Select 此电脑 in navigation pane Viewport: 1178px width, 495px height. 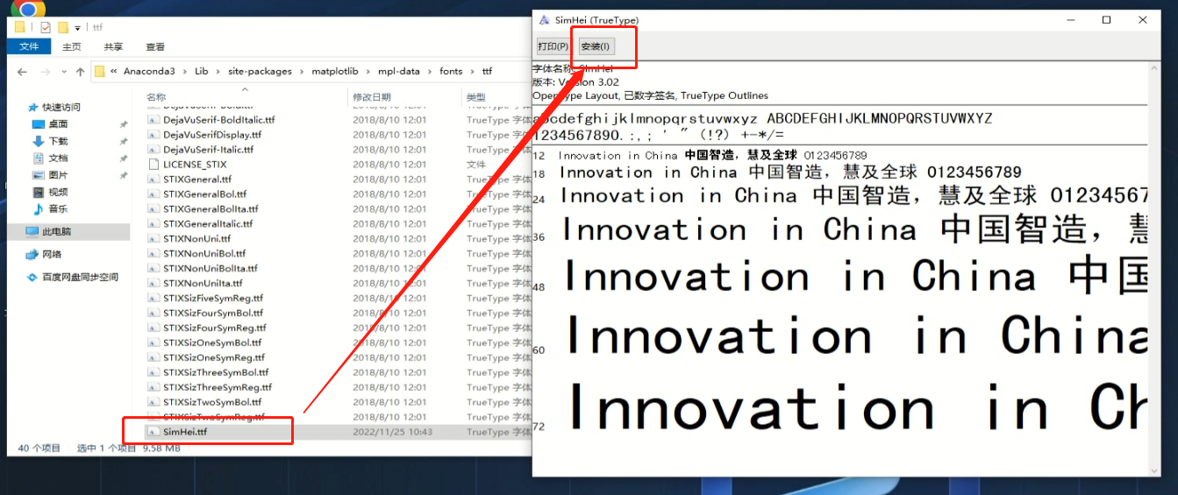point(57,231)
